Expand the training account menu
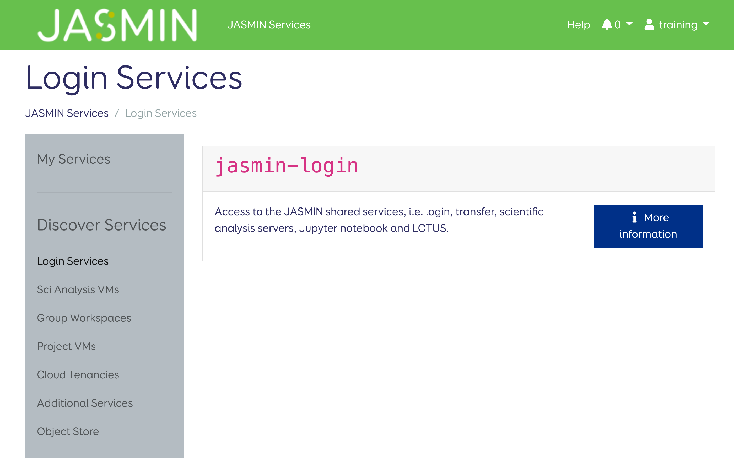Viewport: 734px width, 470px height. (x=678, y=24)
